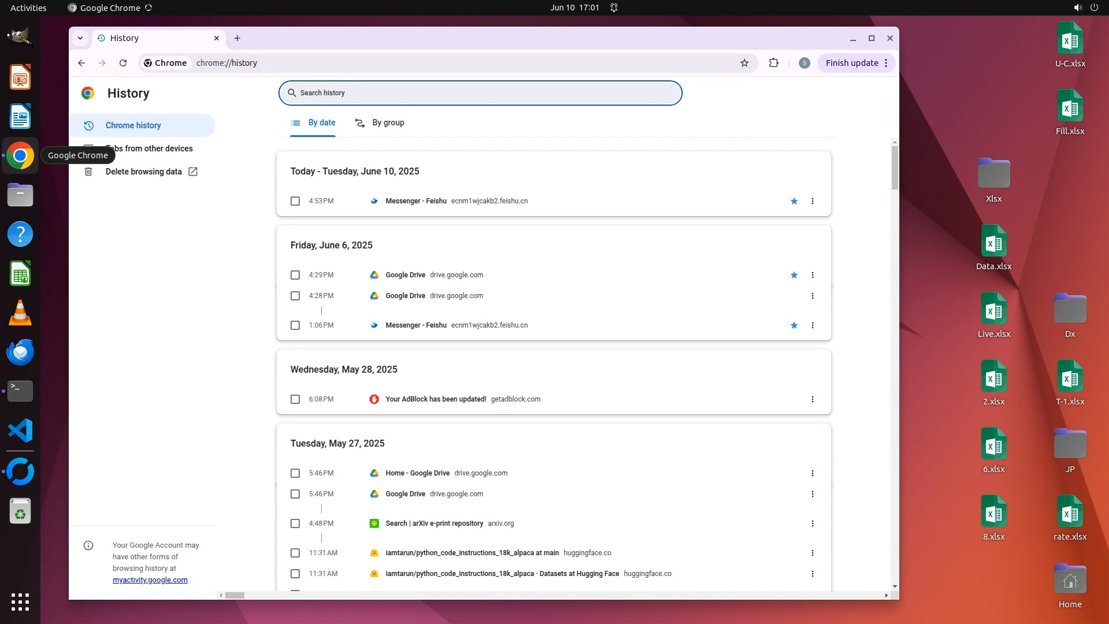This screenshot has height=624, width=1109.
Task: Switch to the By group tab
Action: click(x=379, y=123)
